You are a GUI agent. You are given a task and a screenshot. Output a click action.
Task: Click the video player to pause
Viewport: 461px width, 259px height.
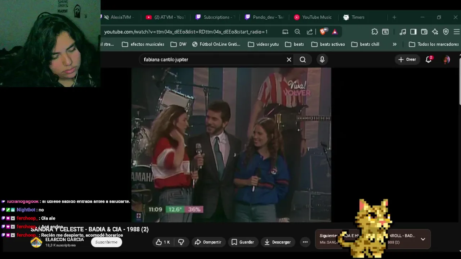[231, 145]
